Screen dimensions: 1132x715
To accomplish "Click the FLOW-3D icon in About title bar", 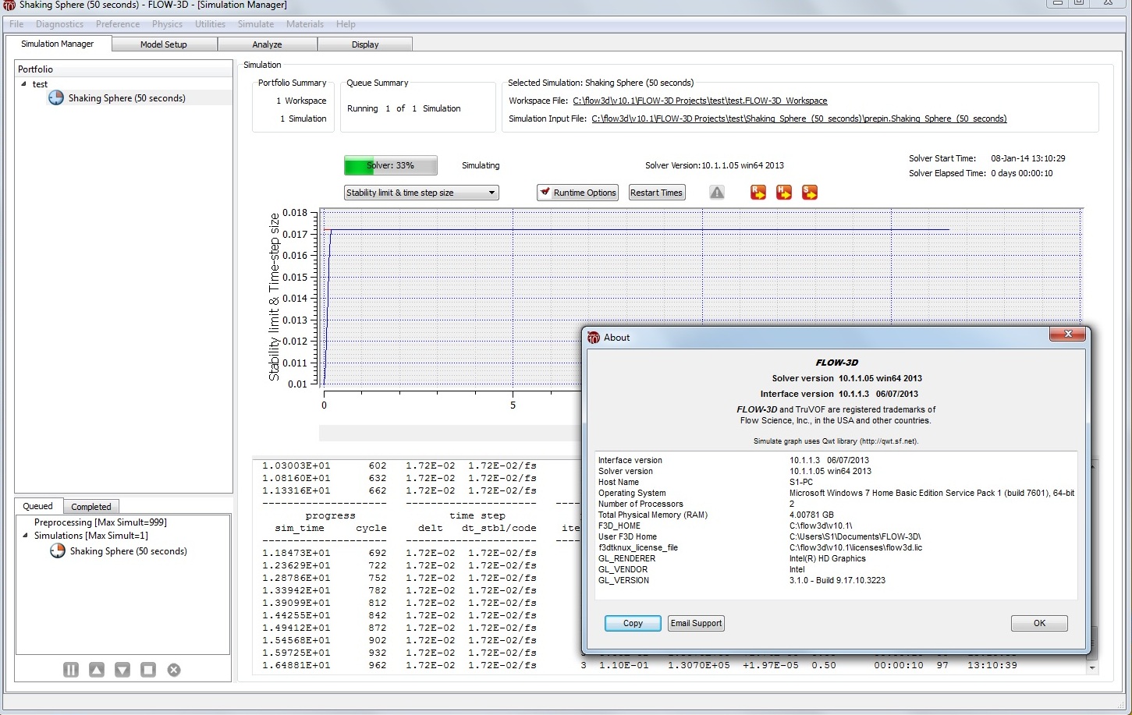I will point(594,338).
